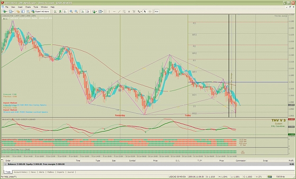Close the Terminal panel with its X
This screenshot has width=296, height=179.
(2, 160)
